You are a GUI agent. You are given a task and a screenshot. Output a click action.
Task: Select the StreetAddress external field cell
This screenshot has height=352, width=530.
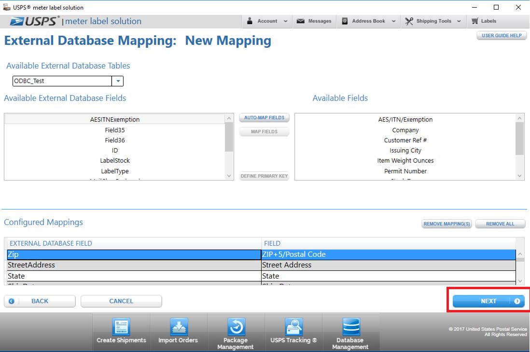134,265
